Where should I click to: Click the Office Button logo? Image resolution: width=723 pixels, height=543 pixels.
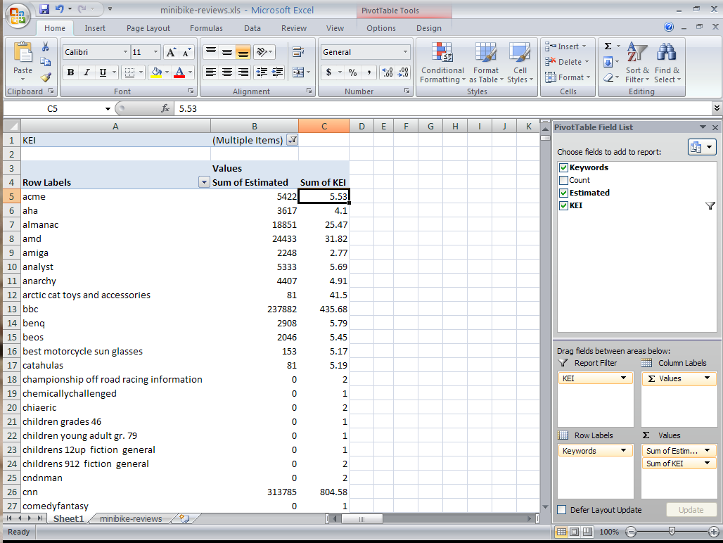point(17,15)
